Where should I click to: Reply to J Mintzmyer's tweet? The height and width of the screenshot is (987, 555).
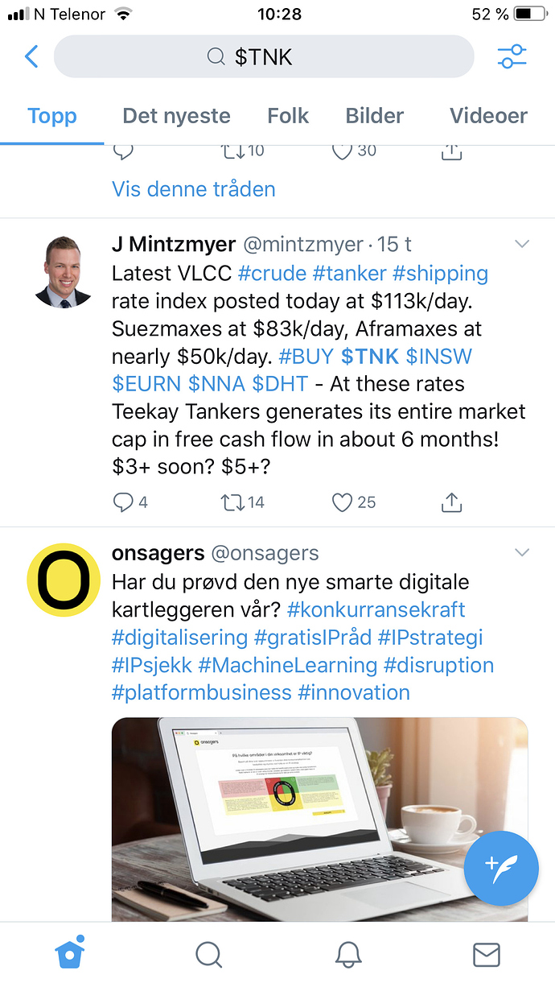pyautogui.click(x=123, y=502)
